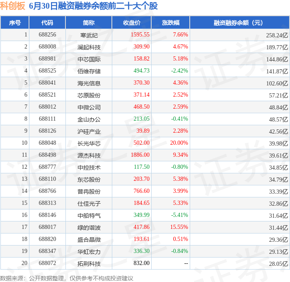Select the 海光信息 row name
The width and height of the screenshot is (290, 282).
tap(89, 83)
